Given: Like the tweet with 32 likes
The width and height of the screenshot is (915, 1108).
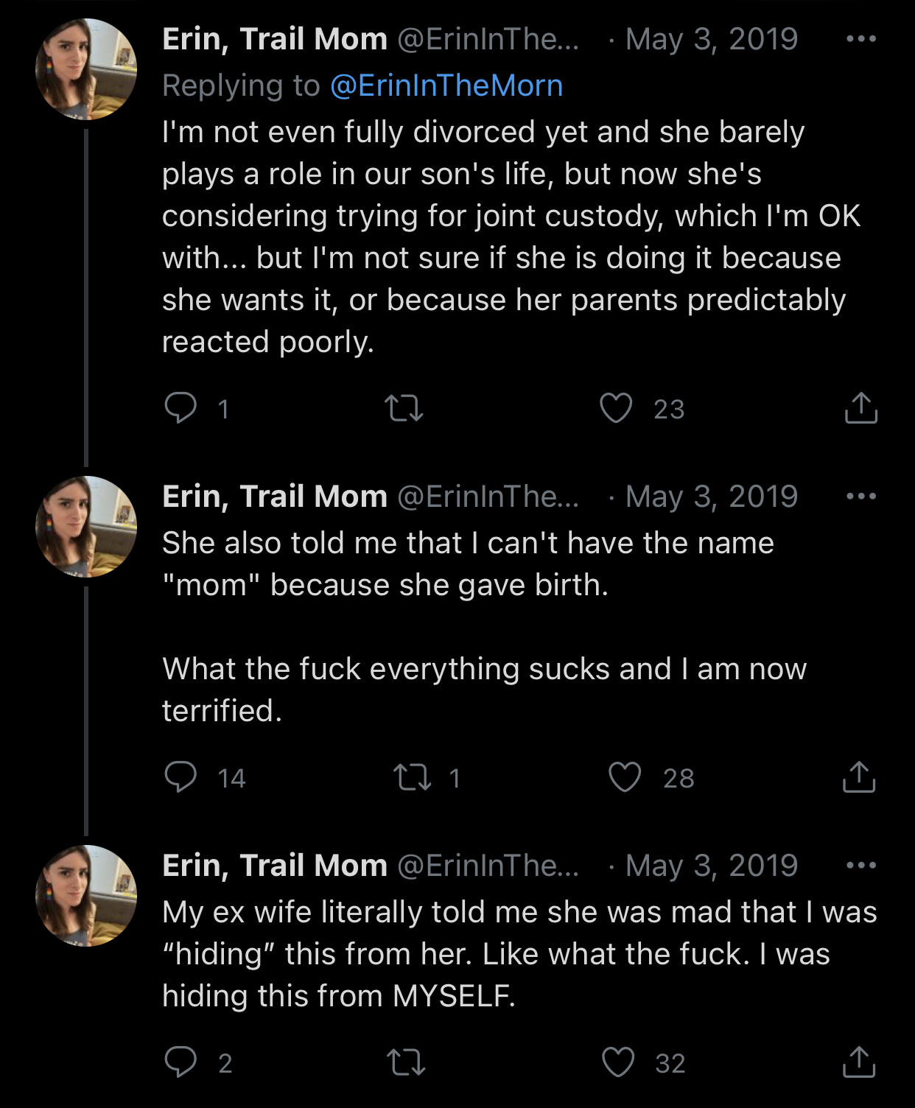Looking at the screenshot, I should tap(618, 1062).
